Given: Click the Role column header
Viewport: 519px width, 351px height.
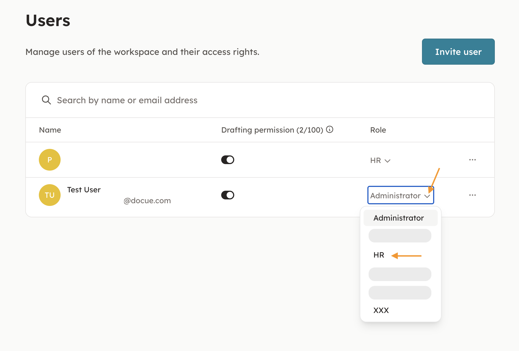Looking at the screenshot, I should click(x=378, y=130).
